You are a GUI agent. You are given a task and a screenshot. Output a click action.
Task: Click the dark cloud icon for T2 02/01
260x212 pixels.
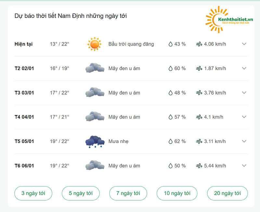coord(95,68)
